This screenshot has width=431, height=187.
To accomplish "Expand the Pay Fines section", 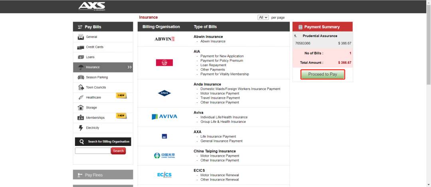I will [103, 175].
